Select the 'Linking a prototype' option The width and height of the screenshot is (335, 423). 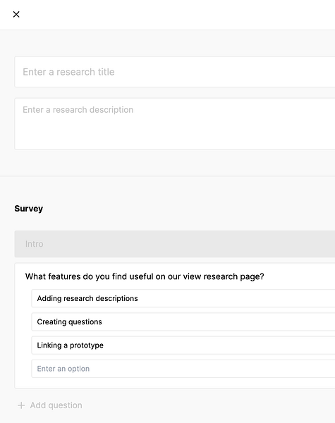point(183,345)
